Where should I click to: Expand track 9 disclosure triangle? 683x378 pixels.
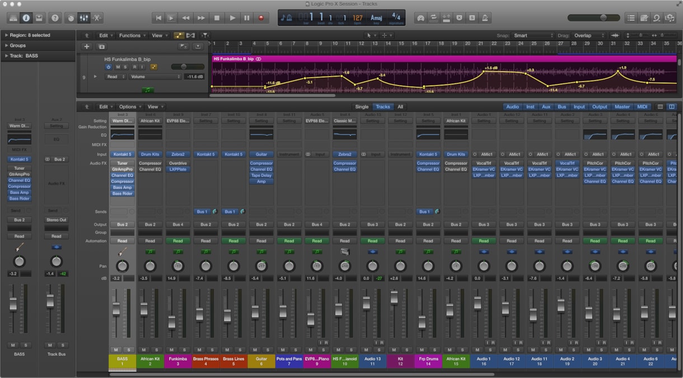click(x=95, y=76)
